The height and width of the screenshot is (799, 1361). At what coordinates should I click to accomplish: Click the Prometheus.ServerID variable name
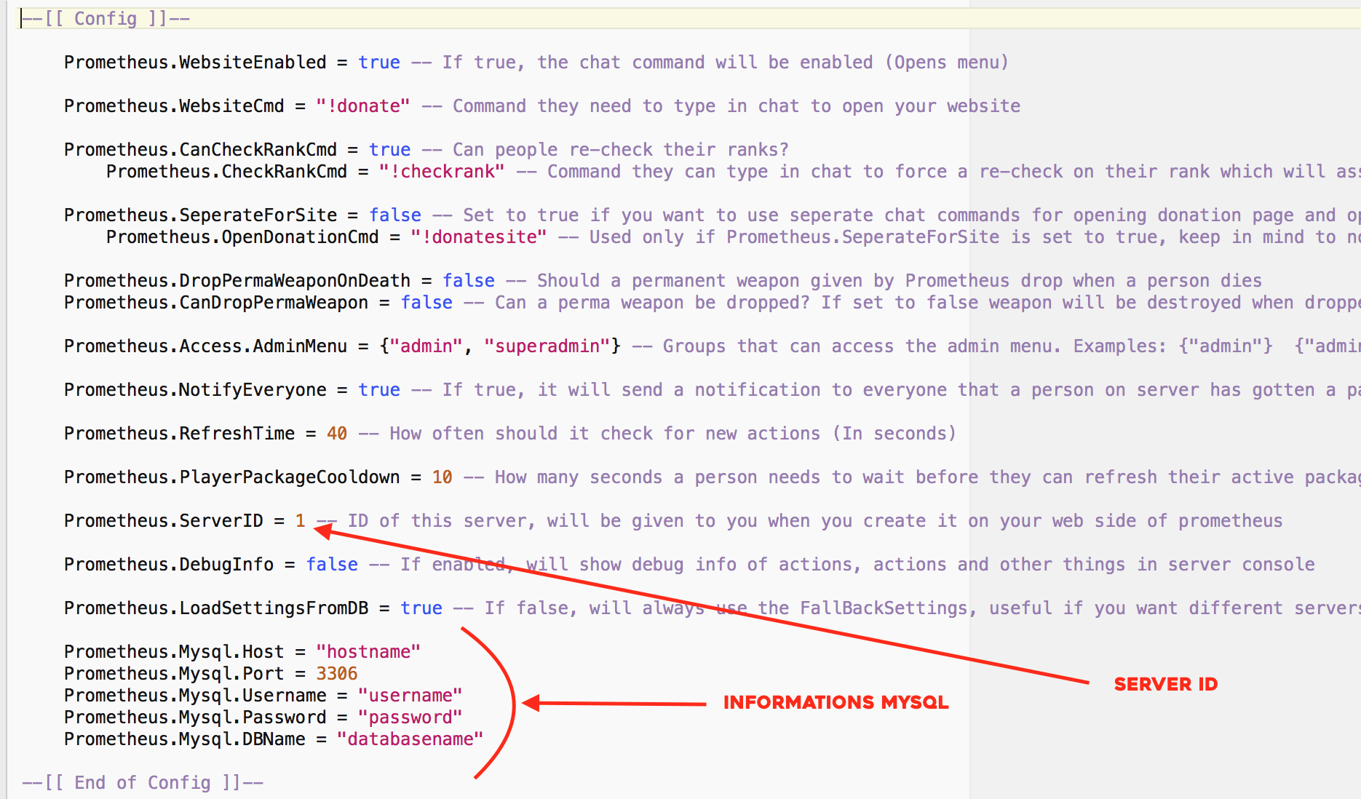coord(164,521)
